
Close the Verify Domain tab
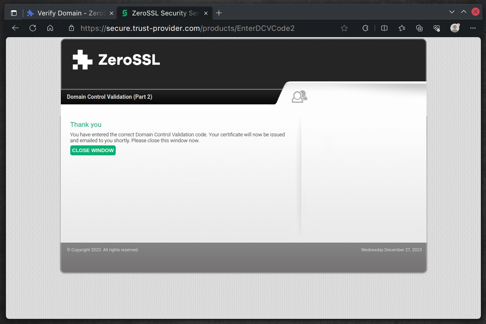111,13
